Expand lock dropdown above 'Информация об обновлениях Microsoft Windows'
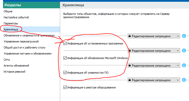This screenshot has height=101, width=189. point(154,51)
